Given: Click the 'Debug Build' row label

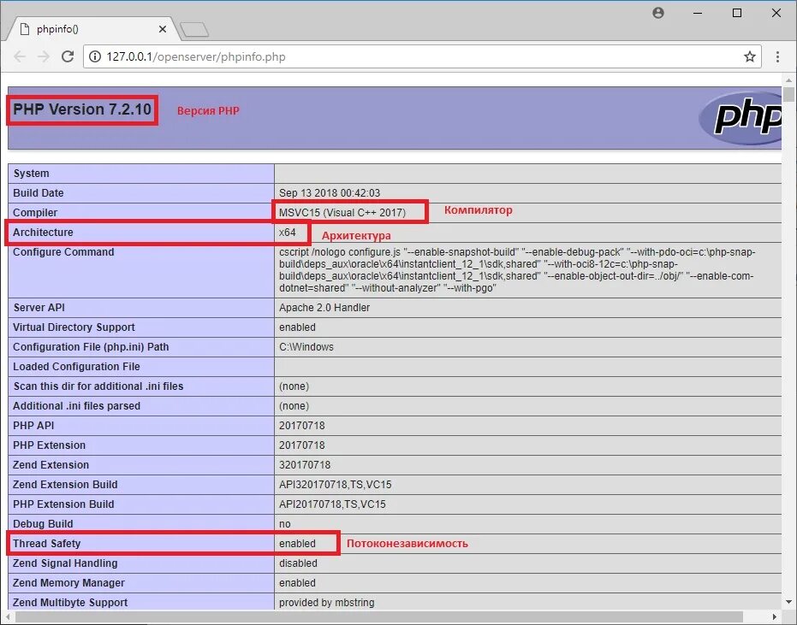Looking at the screenshot, I should click(43, 524).
